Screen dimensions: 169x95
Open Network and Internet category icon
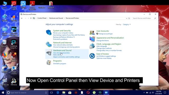49,44
